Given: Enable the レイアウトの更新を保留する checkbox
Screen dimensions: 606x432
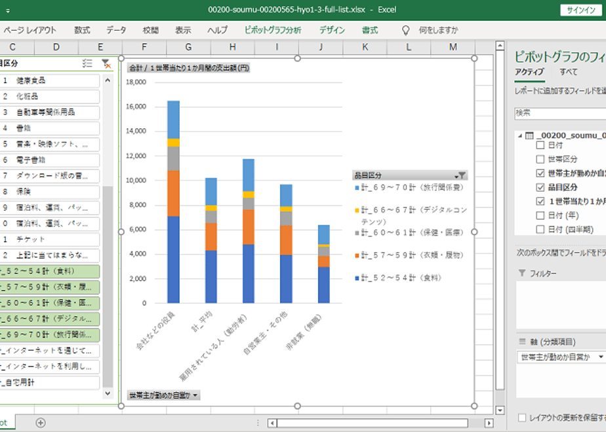Looking at the screenshot, I should point(522,418).
